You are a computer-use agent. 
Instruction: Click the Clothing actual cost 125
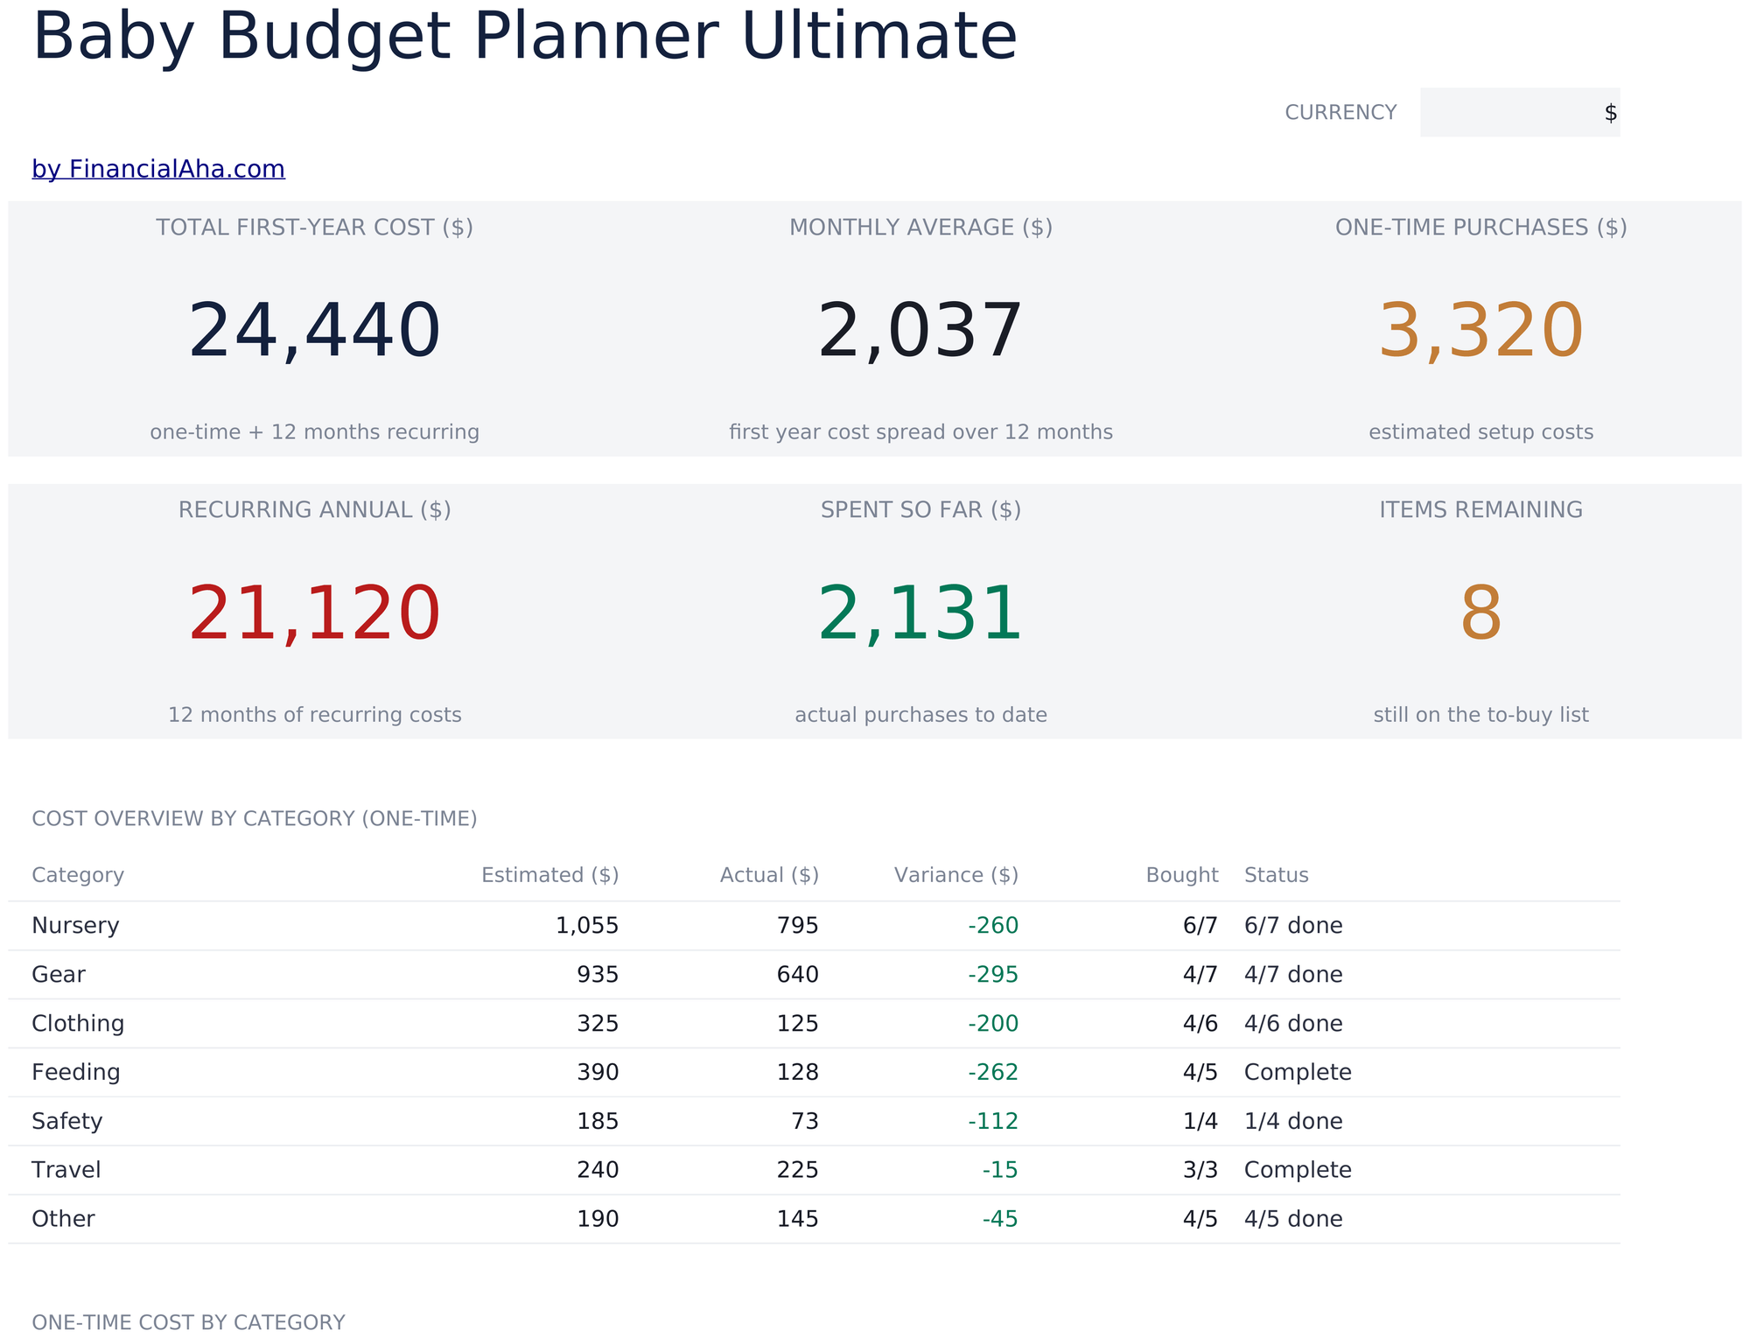coord(797,1024)
